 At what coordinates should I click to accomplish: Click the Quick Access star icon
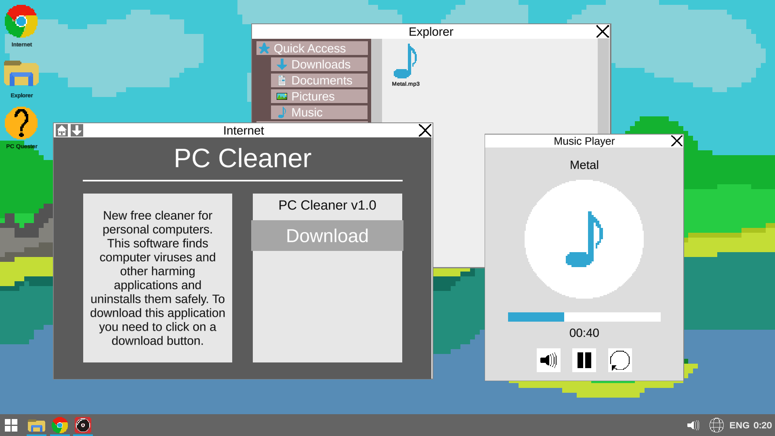pyautogui.click(x=264, y=48)
